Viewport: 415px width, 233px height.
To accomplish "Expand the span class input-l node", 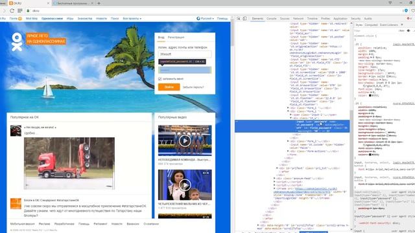I will click(290, 115).
